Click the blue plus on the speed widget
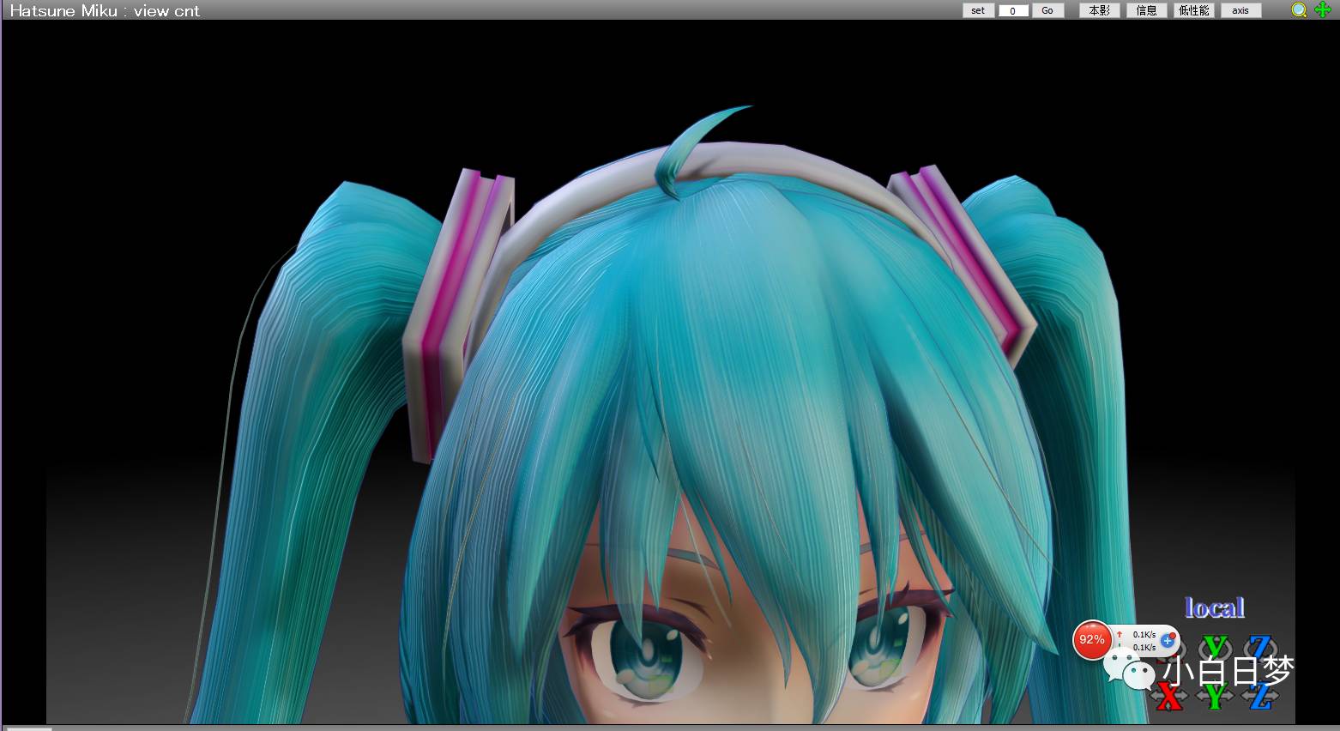This screenshot has height=731, width=1340. point(1168,641)
